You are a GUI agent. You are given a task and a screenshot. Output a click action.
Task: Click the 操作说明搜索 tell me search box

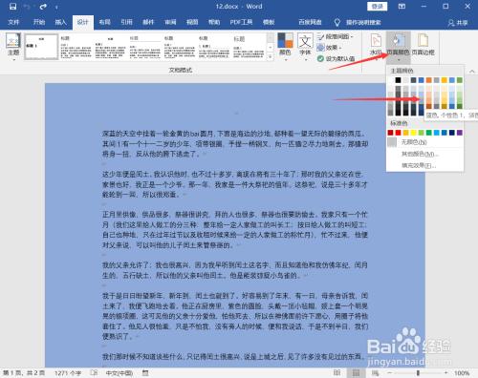363,22
